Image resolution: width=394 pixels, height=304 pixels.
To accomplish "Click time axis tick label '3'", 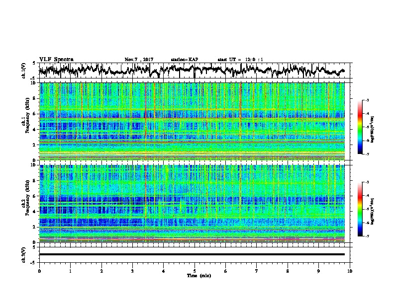I will coord(132,271).
